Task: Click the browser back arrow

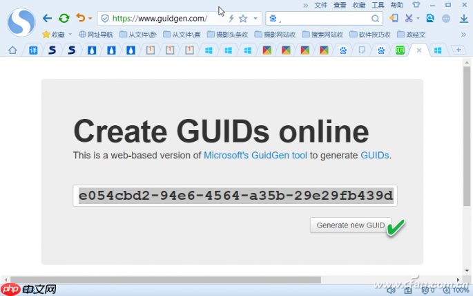Action: (x=47, y=18)
